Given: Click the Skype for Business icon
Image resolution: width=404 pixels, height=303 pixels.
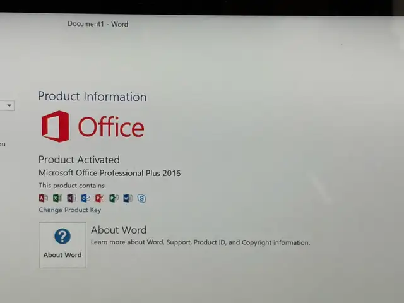Looking at the screenshot, I should tap(141, 198).
